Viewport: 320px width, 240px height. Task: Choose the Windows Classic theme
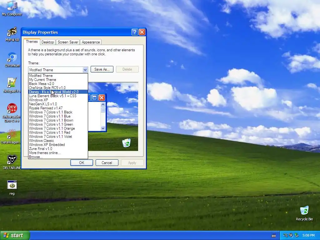click(58, 141)
